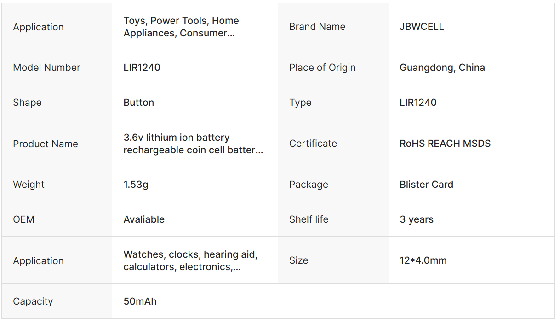This screenshot has height=323, width=560.
Task: Click the LIR1240 value beside Type
Action: point(418,103)
